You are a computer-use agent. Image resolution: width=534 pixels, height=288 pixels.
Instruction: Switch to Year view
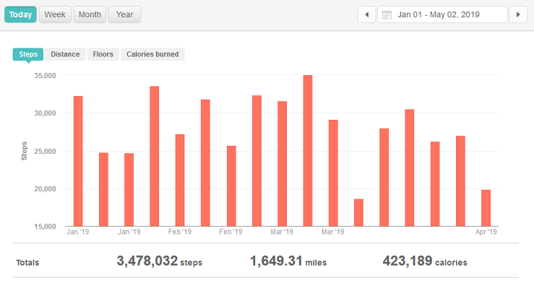[x=124, y=14]
